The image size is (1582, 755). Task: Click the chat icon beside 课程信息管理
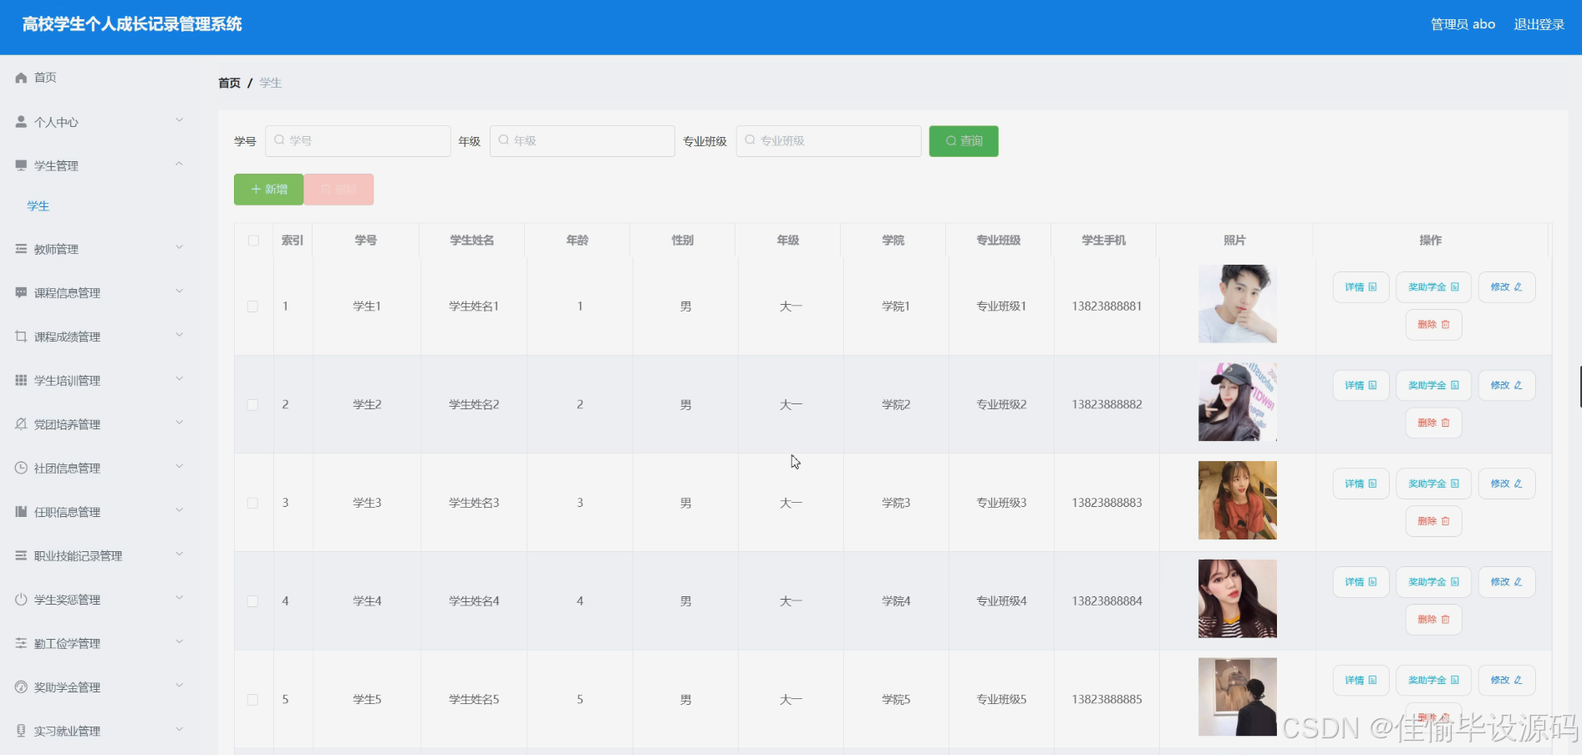click(21, 292)
